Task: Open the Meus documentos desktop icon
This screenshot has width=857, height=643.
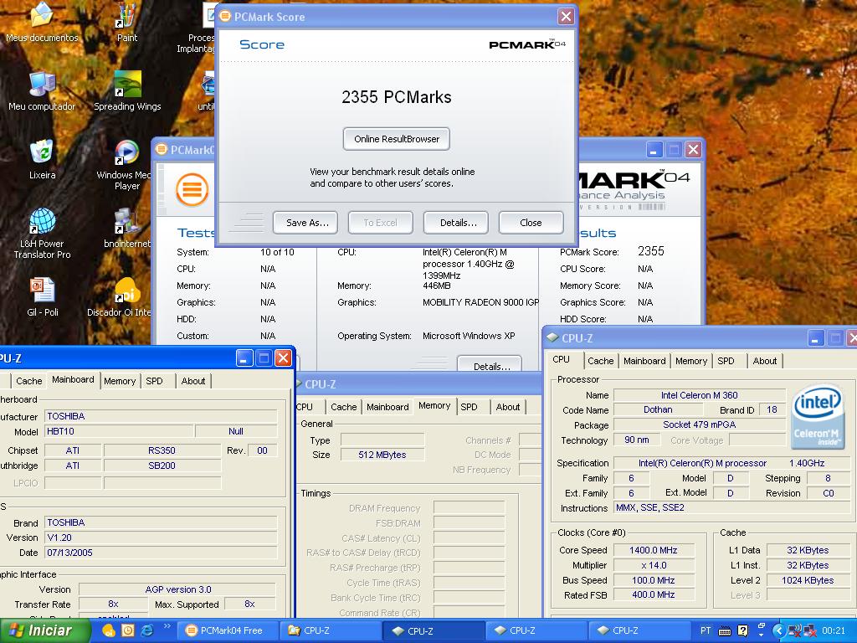Action: [42, 22]
